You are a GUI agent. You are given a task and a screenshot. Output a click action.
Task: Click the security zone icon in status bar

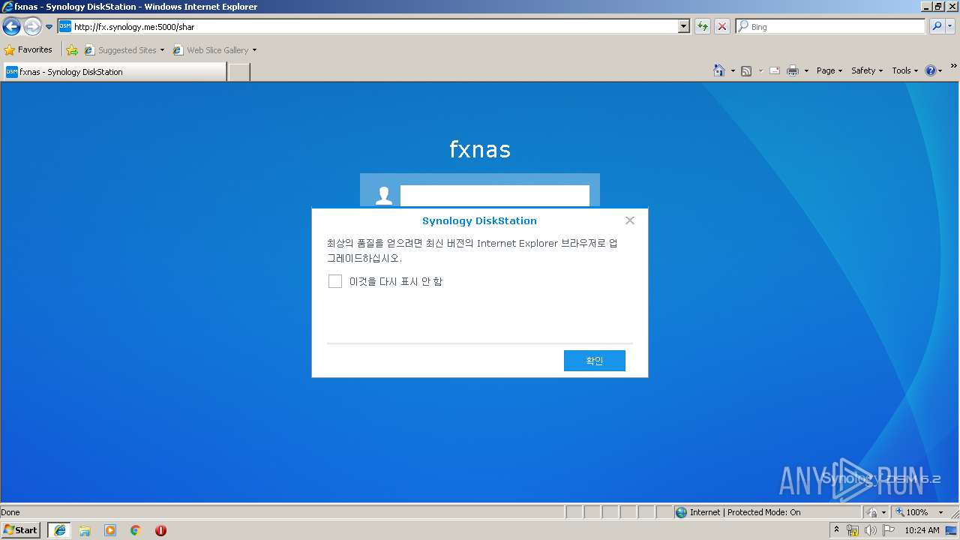873,512
